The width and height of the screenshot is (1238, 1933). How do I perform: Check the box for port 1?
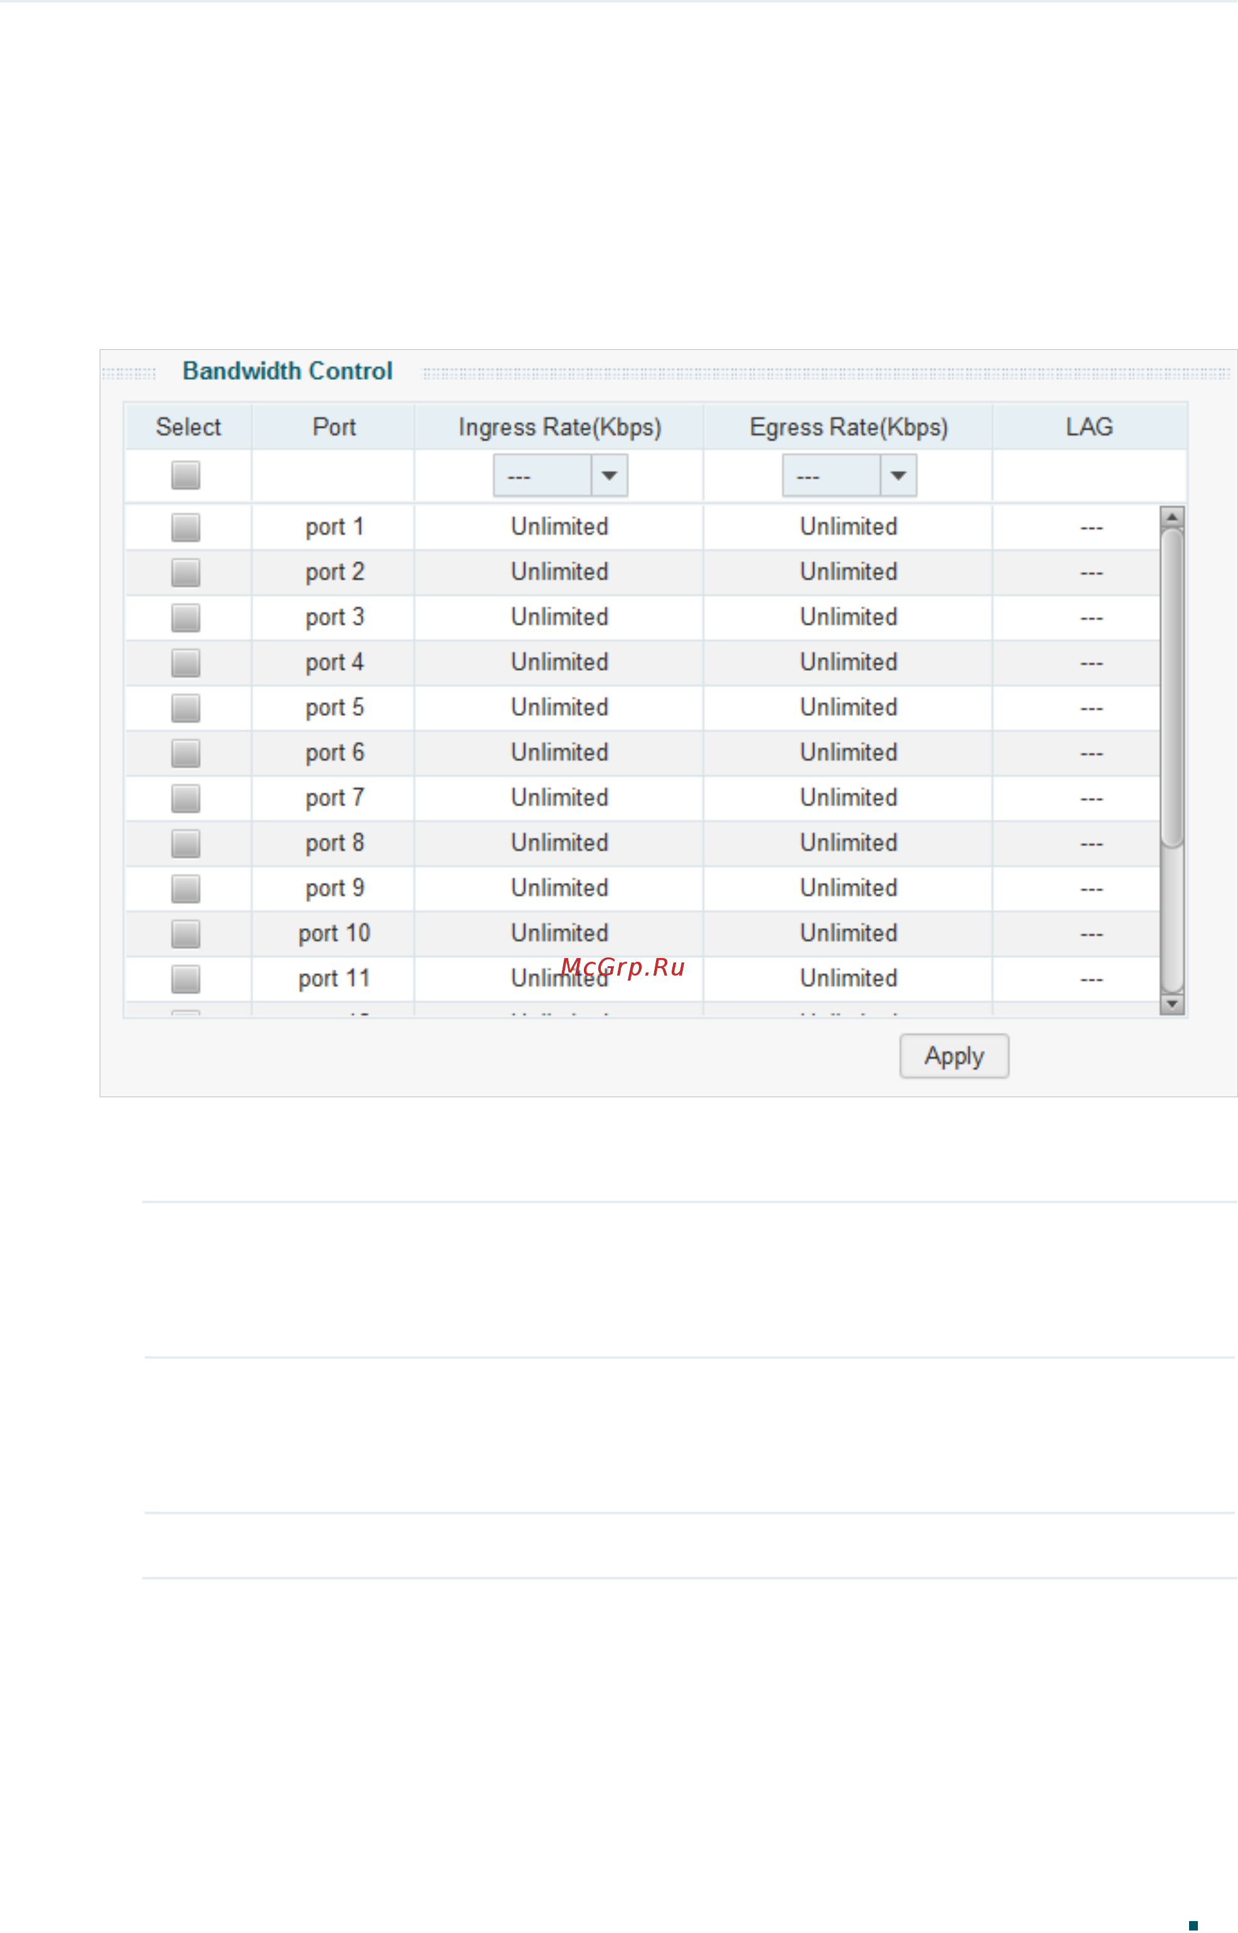(186, 527)
